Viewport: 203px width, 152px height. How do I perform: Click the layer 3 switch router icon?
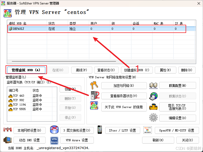[x=54, y=130]
